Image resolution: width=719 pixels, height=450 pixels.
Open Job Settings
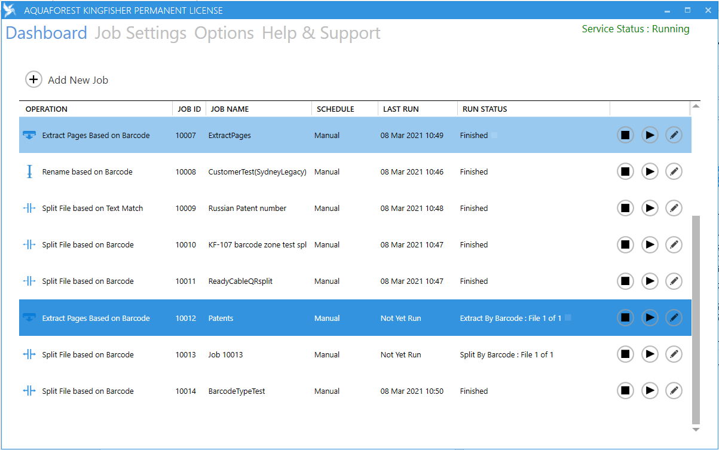click(140, 33)
